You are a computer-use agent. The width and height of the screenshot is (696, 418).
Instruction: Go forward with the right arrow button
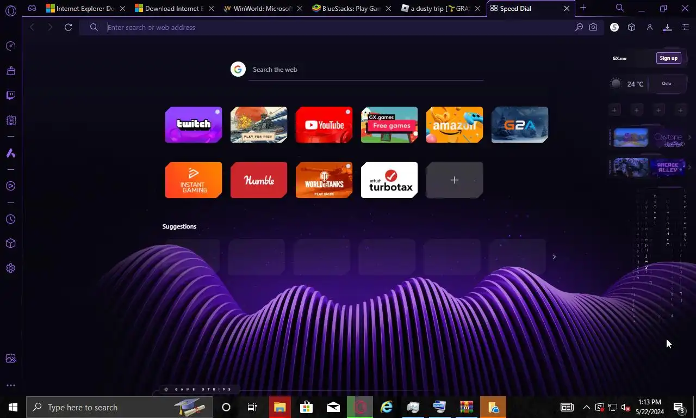50,27
